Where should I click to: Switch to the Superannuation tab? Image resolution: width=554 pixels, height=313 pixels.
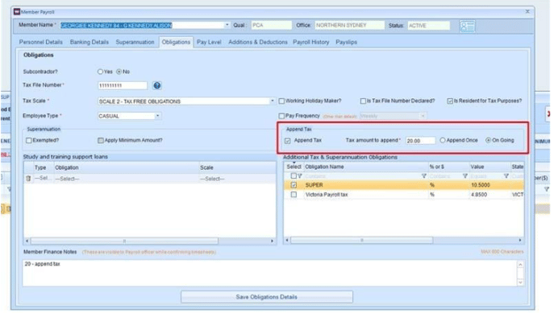pyautogui.click(x=135, y=42)
